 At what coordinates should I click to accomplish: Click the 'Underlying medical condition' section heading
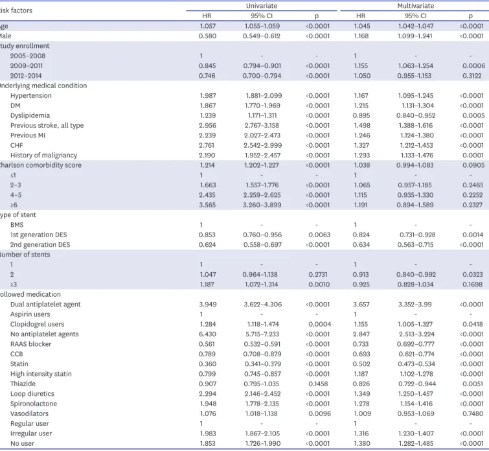(43, 86)
